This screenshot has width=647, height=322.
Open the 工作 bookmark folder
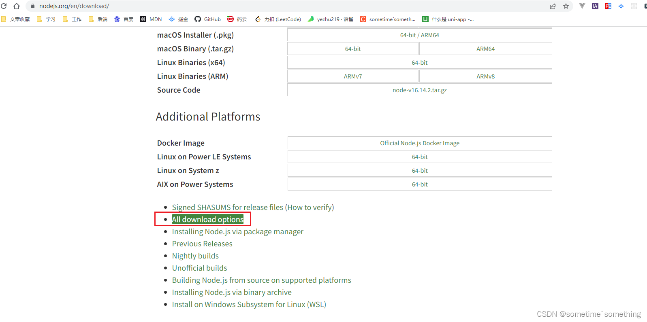pyautogui.click(x=72, y=19)
